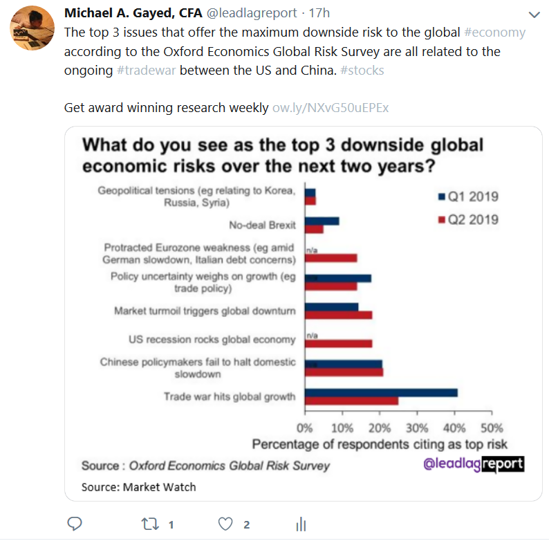Click the blue Q1 2019 legend swatch
The width and height of the screenshot is (549, 541).
(x=440, y=196)
